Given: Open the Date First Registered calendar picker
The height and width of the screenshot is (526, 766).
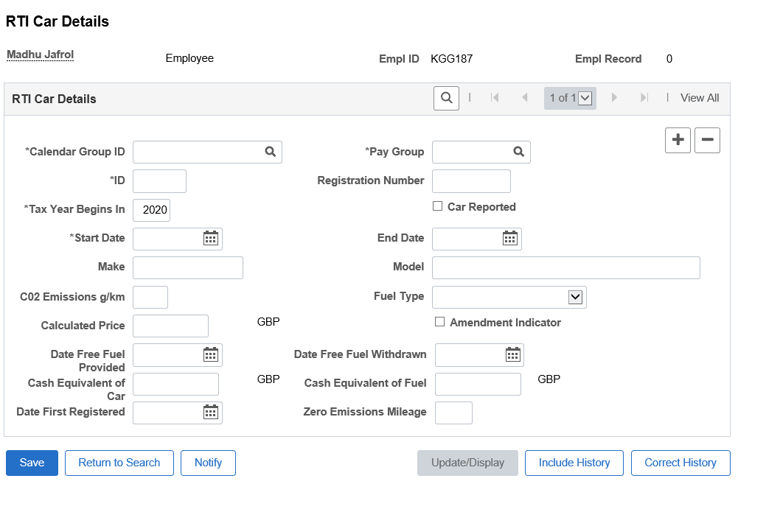Looking at the screenshot, I should tap(212, 413).
